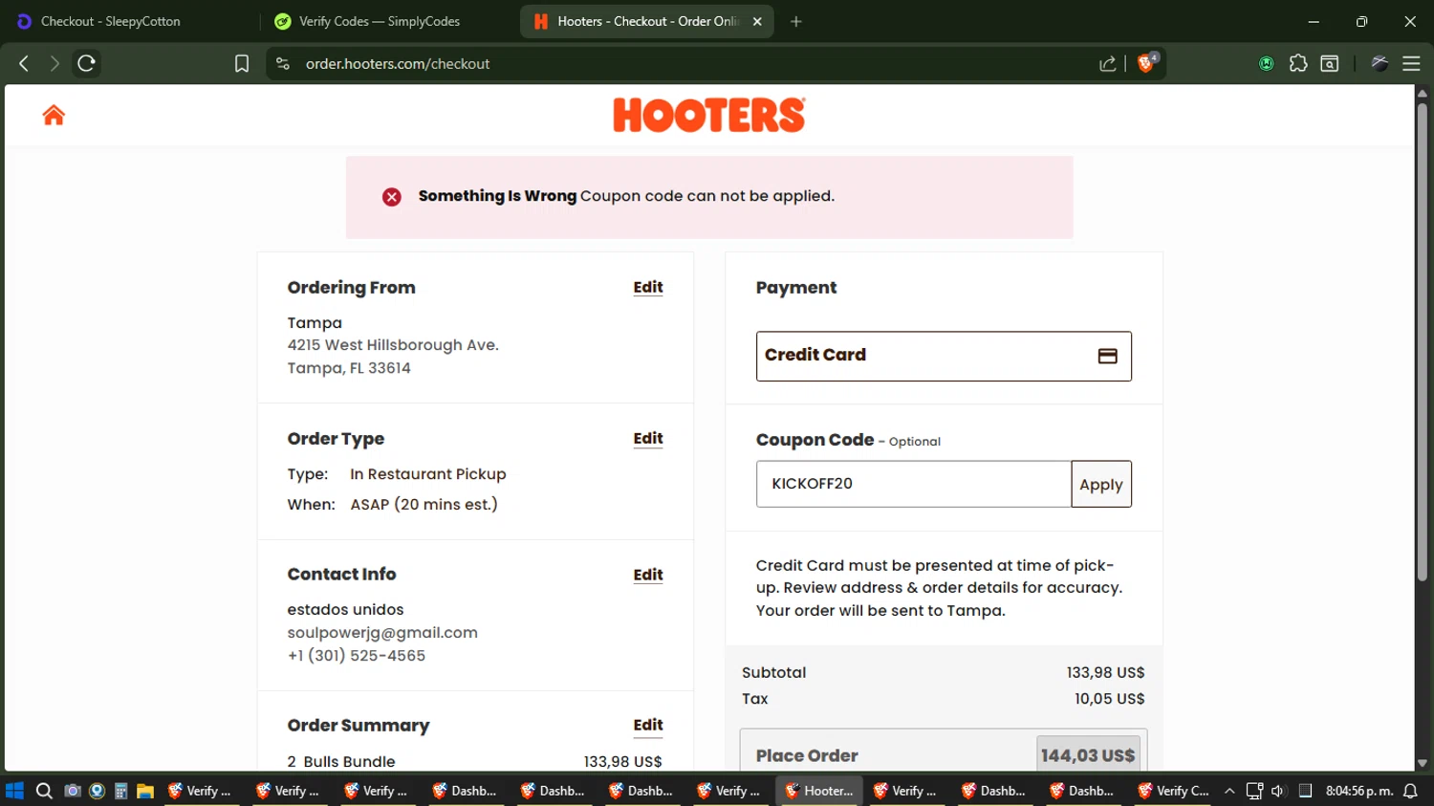
Task: Click the tax amount 10,05 US$
Action: 1109,699
